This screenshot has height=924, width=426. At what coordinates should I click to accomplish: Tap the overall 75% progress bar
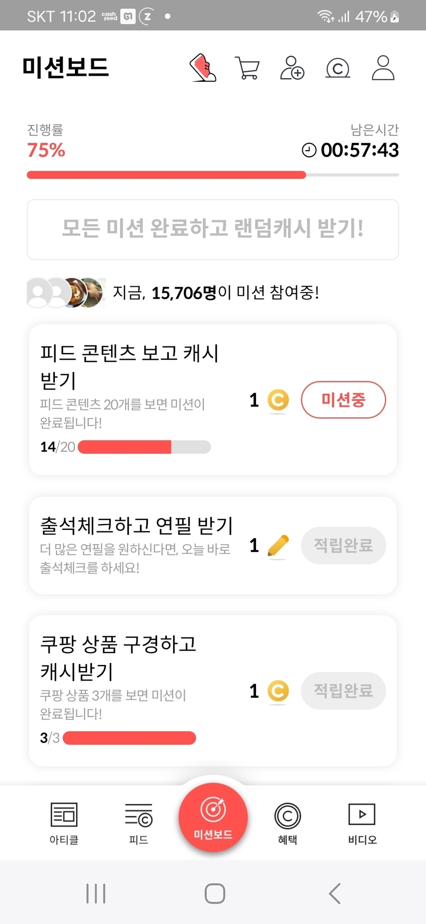pos(213,175)
